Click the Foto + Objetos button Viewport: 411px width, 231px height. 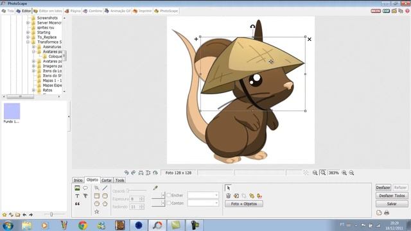tap(244, 204)
